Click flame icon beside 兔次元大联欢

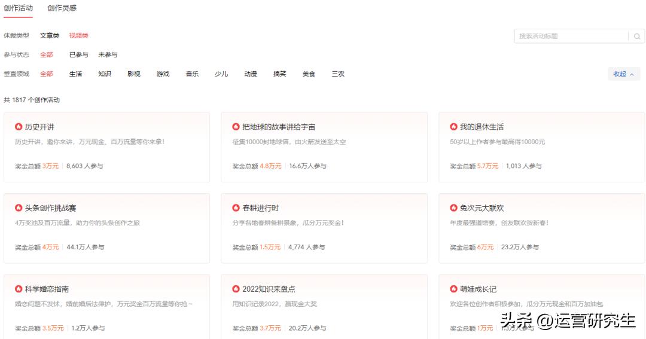[453, 208]
